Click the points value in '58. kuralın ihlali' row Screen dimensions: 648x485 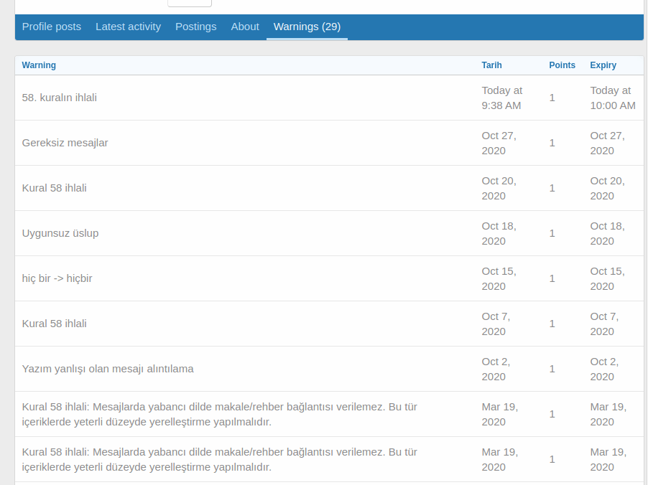pos(552,98)
